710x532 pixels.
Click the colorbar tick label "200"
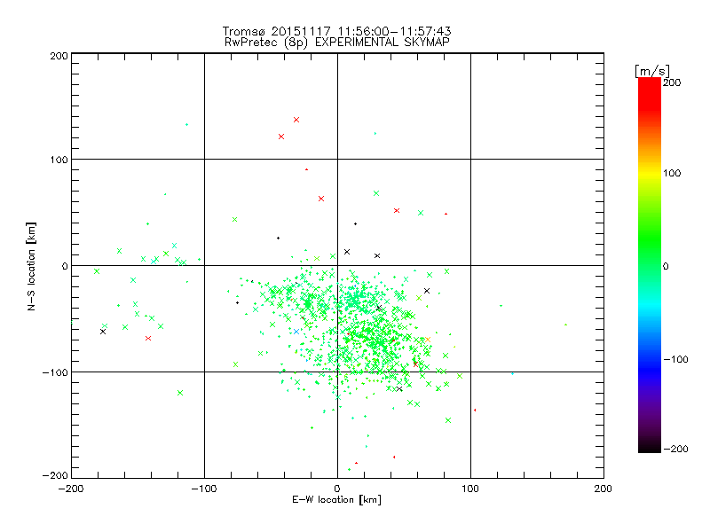[672, 82]
